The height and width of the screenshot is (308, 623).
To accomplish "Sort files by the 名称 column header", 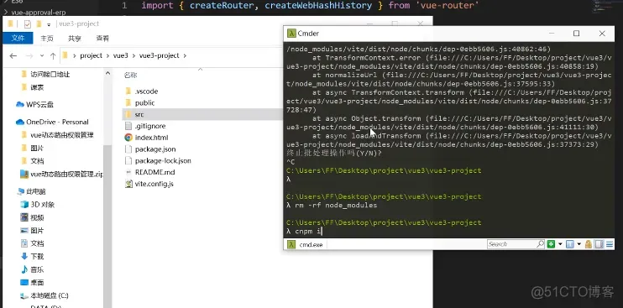I will pos(131,75).
